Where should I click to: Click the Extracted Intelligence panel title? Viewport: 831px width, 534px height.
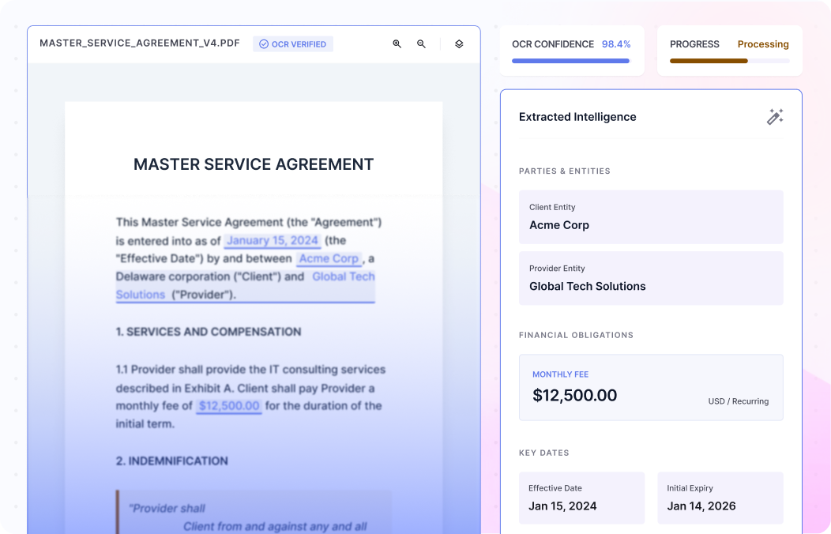[x=577, y=117]
